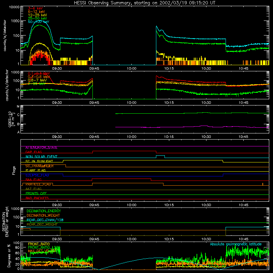
Task: Click the Degrees or % axis title
Action: tap(9, 256)
